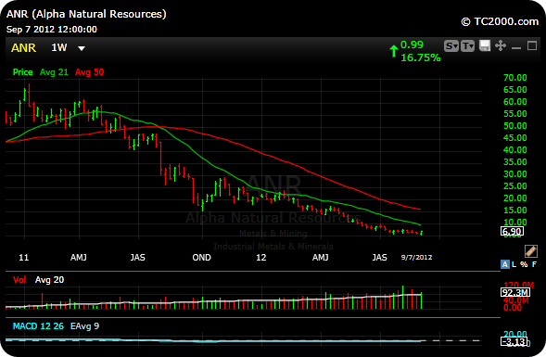Open the Avg 50 moving average legend
The height and width of the screenshot is (357, 546).
[90, 72]
